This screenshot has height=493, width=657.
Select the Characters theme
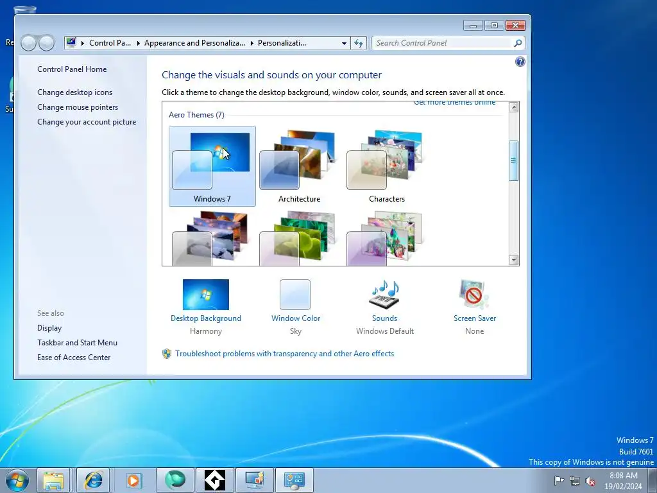[x=386, y=166]
